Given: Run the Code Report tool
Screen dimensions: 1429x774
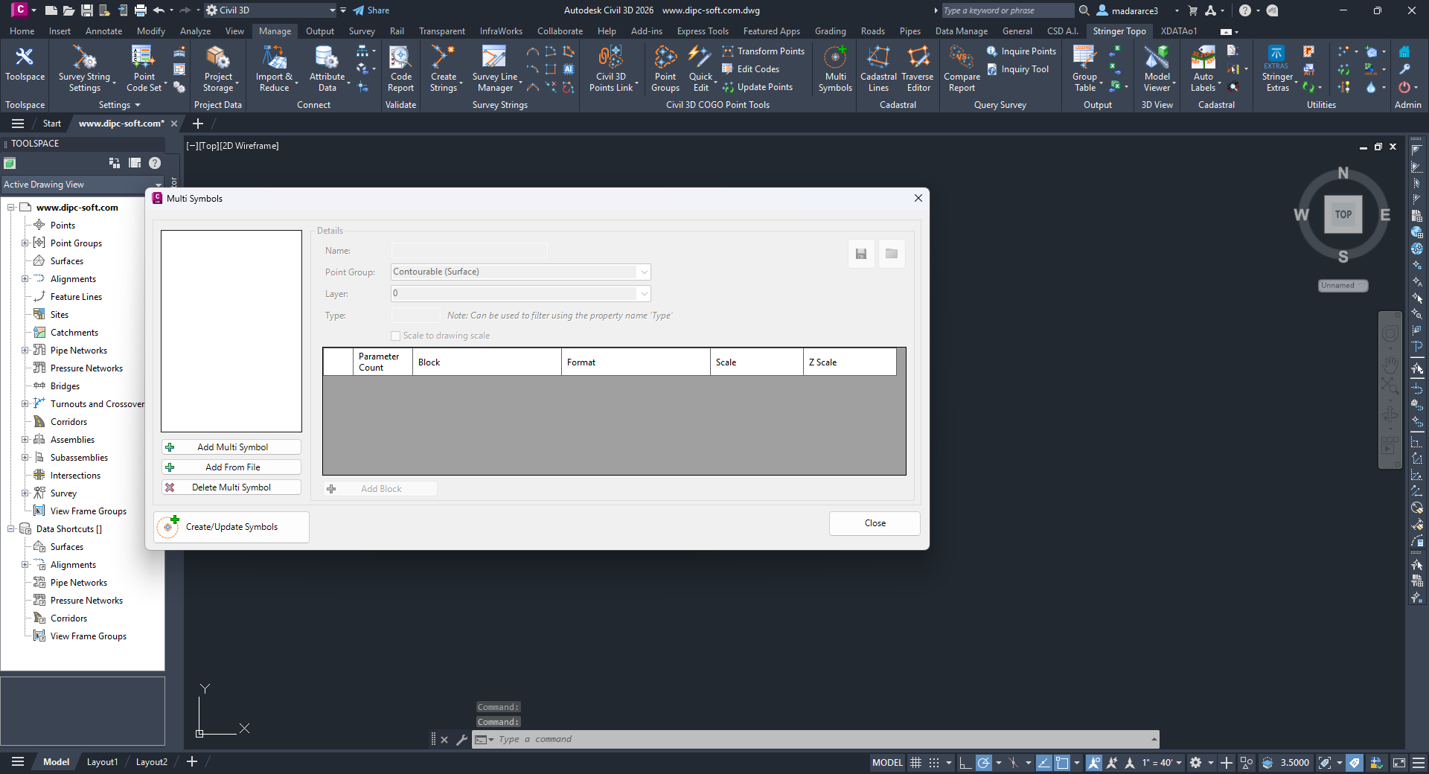Looking at the screenshot, I should tap(400, 68).
